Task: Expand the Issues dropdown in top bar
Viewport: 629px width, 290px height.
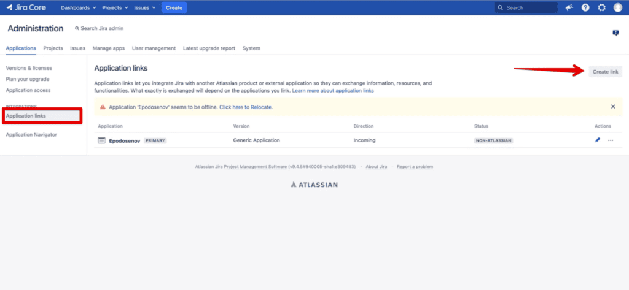Action: [145, 7]
